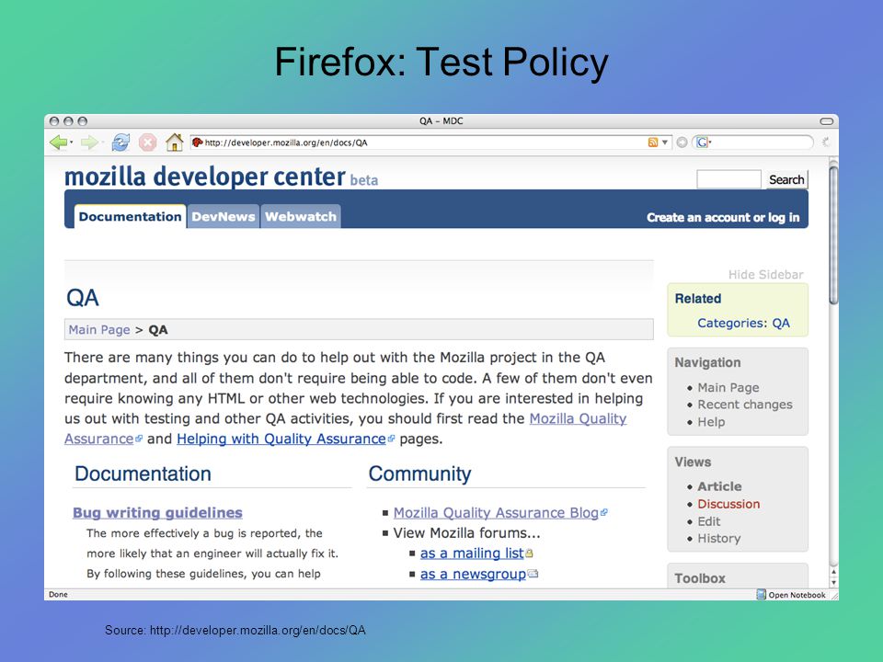883x662 pixels.
Task: Open Categories: QA related link
Action: pos(743,323)
